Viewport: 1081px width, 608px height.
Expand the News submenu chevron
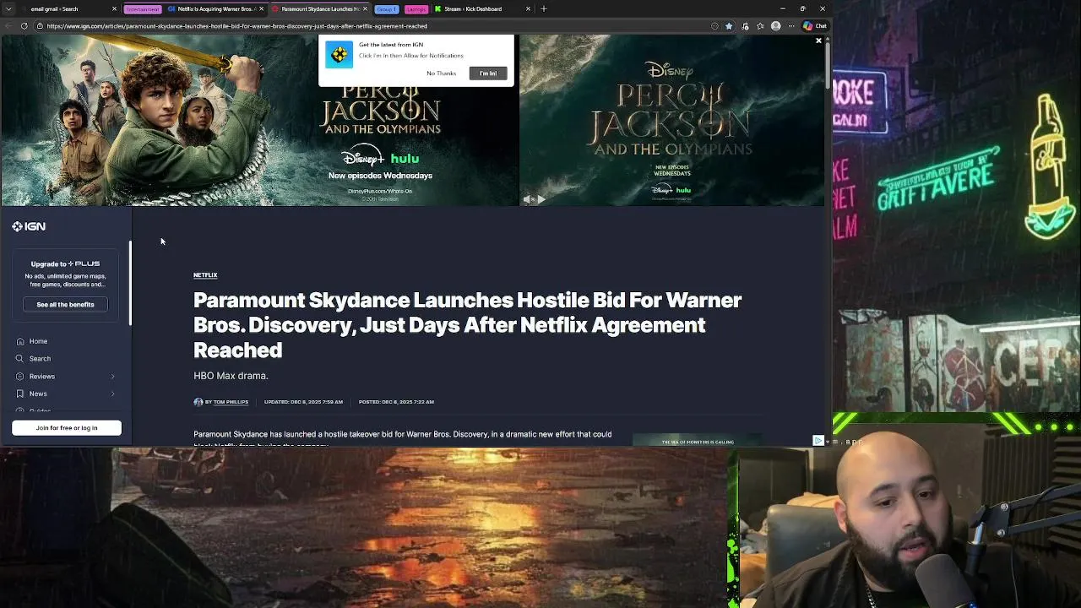[113, 394]
